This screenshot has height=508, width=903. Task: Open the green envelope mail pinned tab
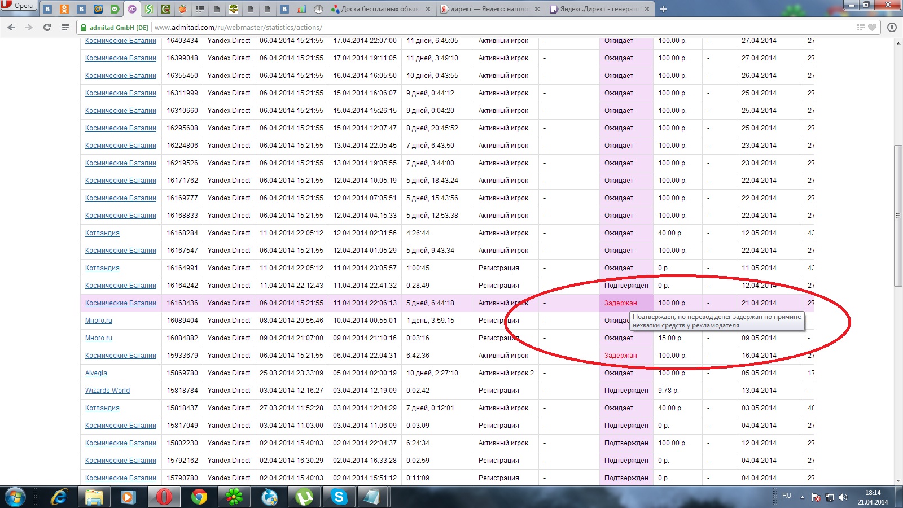coord(115,9)
